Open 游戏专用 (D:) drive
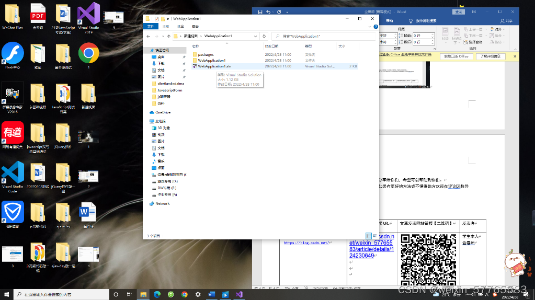 pos(165,181)
